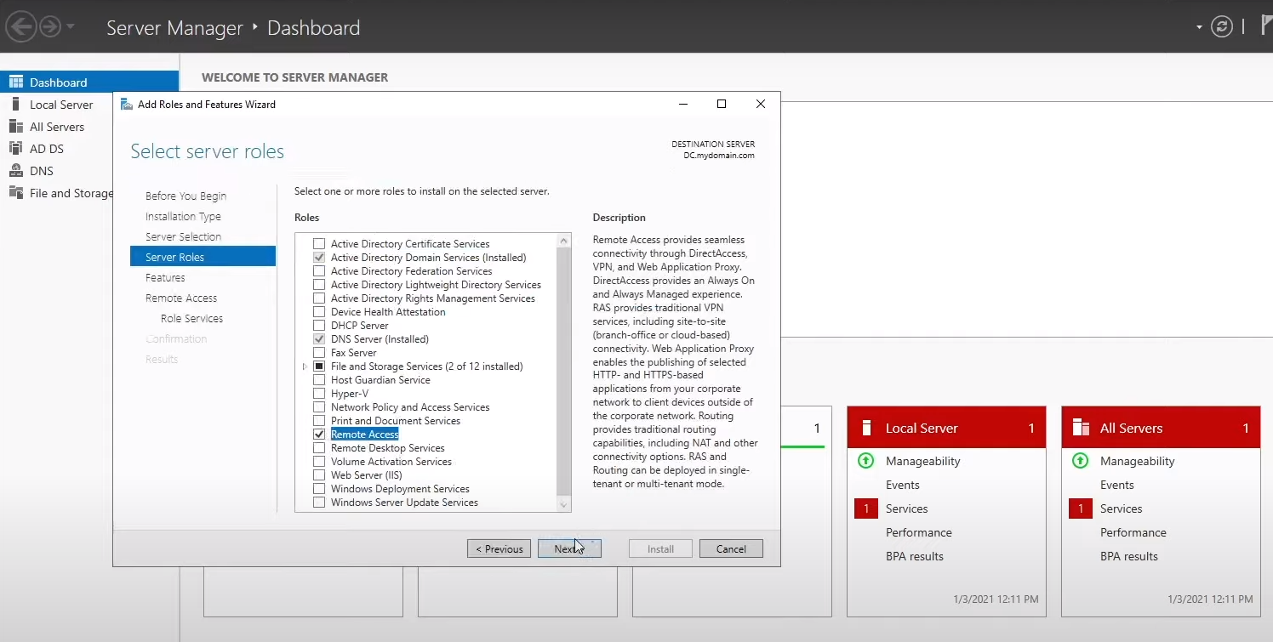Click the Add Roles and Features Wizard title icon

pyautogui.click(x=127, y=104)
